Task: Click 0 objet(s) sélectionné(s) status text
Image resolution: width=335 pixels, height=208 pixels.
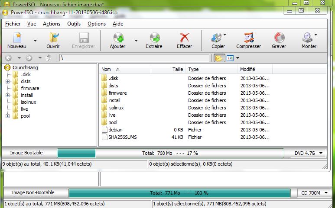Action: (x=191, y=164)
